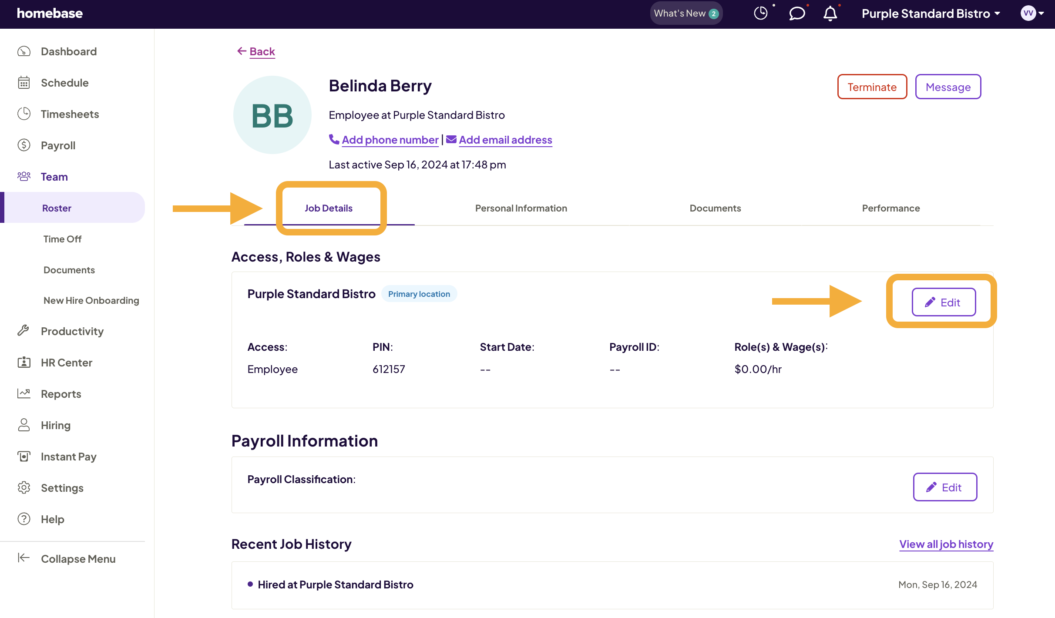The width and height of the screenshot is (1055, 618).
Task: Click the Settings gear icon
Action: click(x=24, y=487)
